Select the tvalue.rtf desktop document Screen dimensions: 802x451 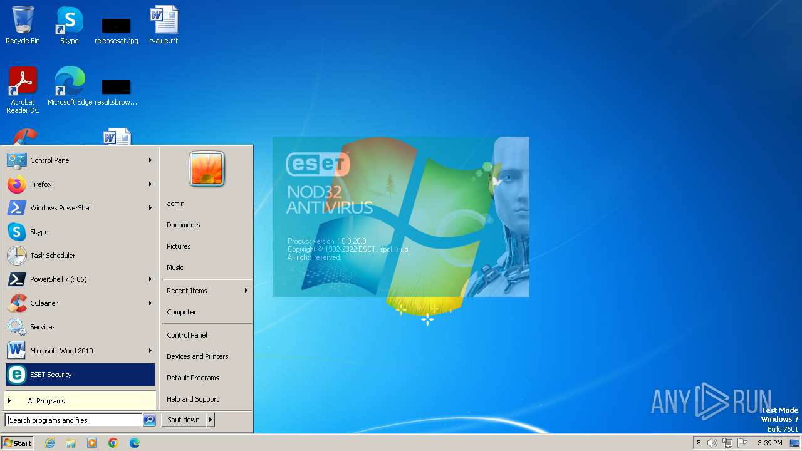coord(164,25)
